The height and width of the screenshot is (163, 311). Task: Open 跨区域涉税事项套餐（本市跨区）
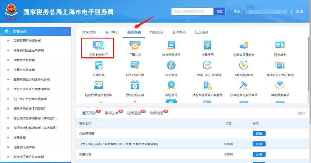click(36, 128)
